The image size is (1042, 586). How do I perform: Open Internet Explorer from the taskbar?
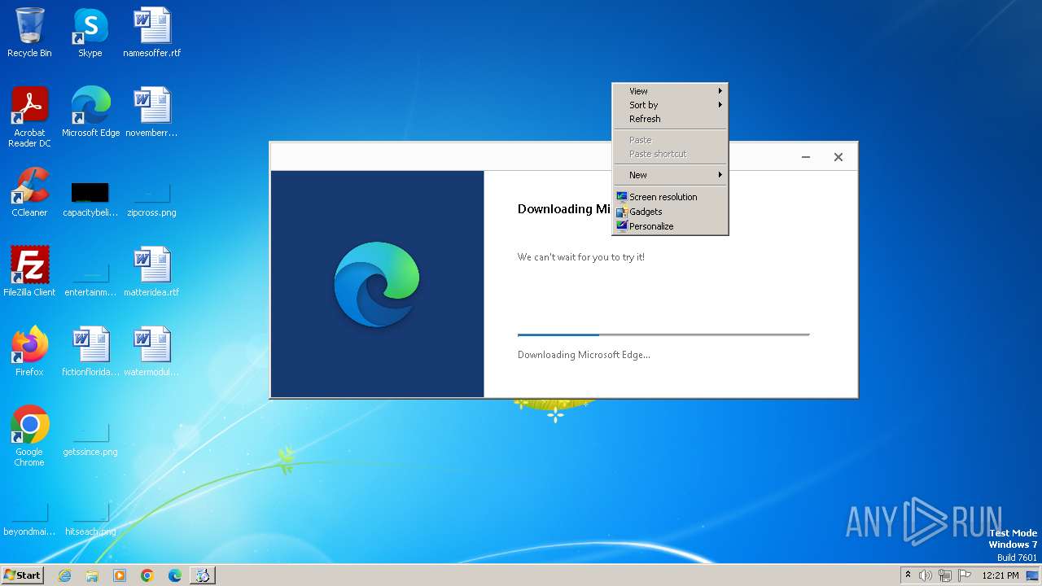point(64,575)
